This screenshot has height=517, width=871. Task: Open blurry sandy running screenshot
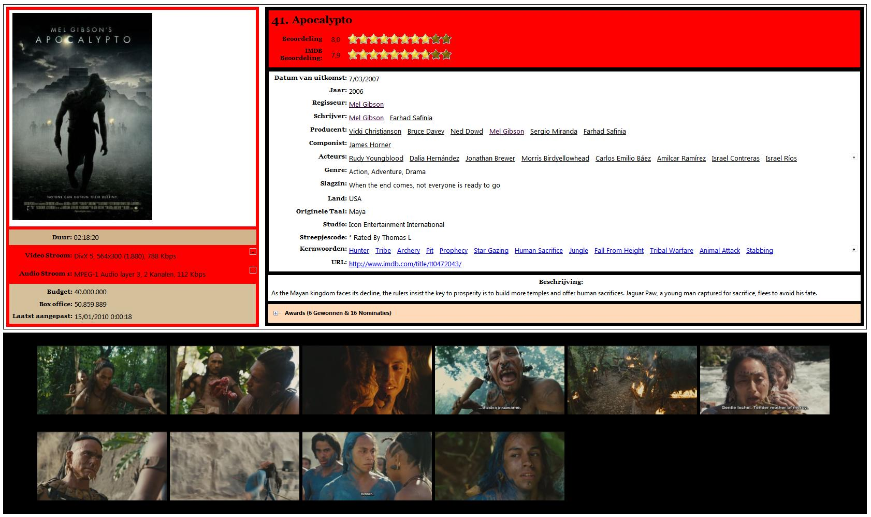click(x=235, y=466)
